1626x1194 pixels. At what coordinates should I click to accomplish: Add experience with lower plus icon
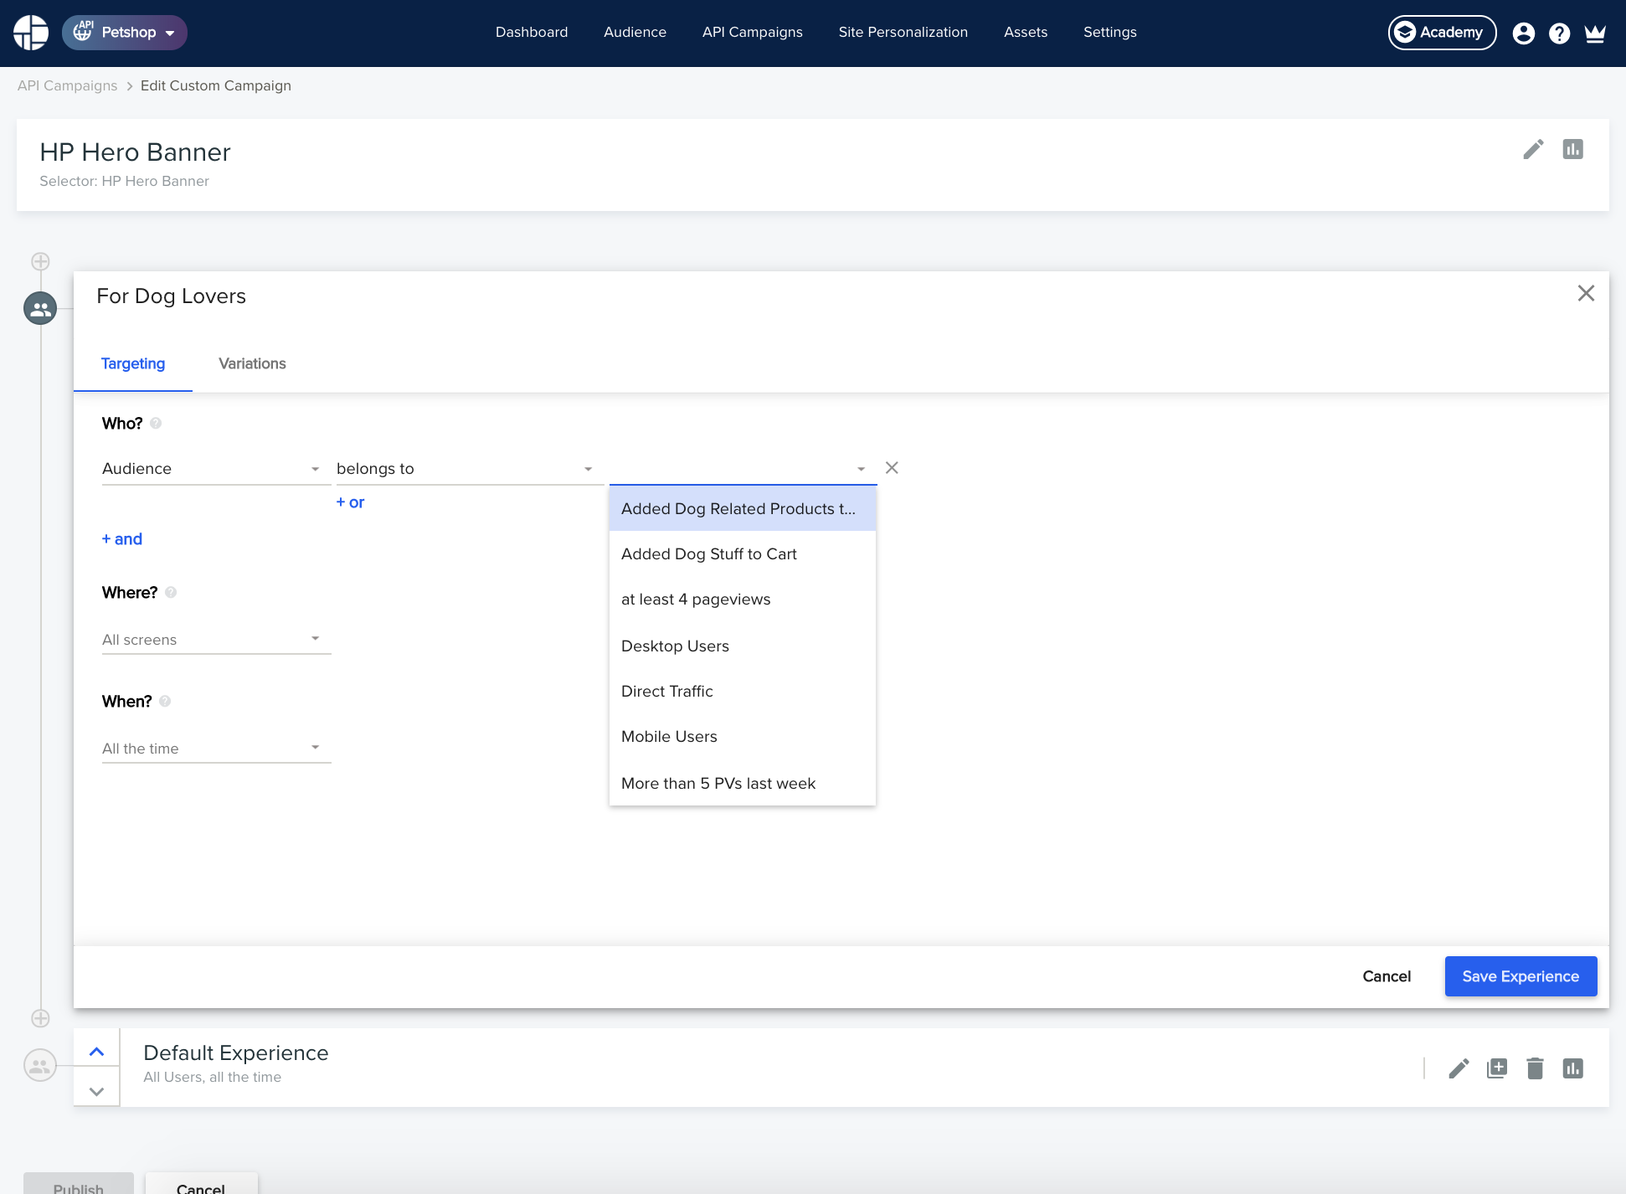(40, 1018)
